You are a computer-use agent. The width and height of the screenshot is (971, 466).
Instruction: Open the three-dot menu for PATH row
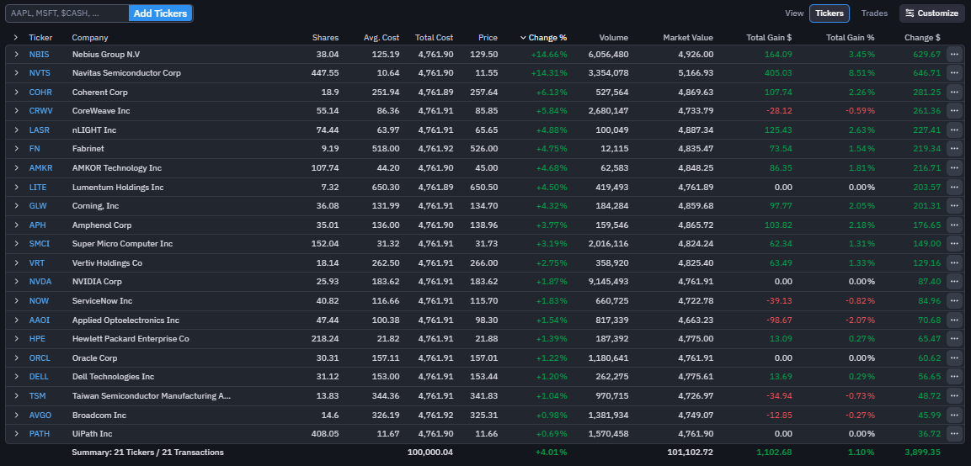click(954, 434)
